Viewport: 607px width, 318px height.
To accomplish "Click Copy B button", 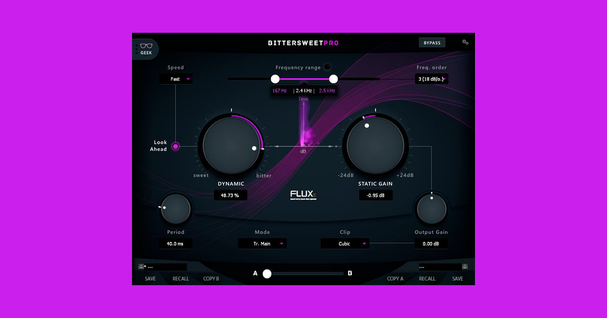I will [211, 279].
